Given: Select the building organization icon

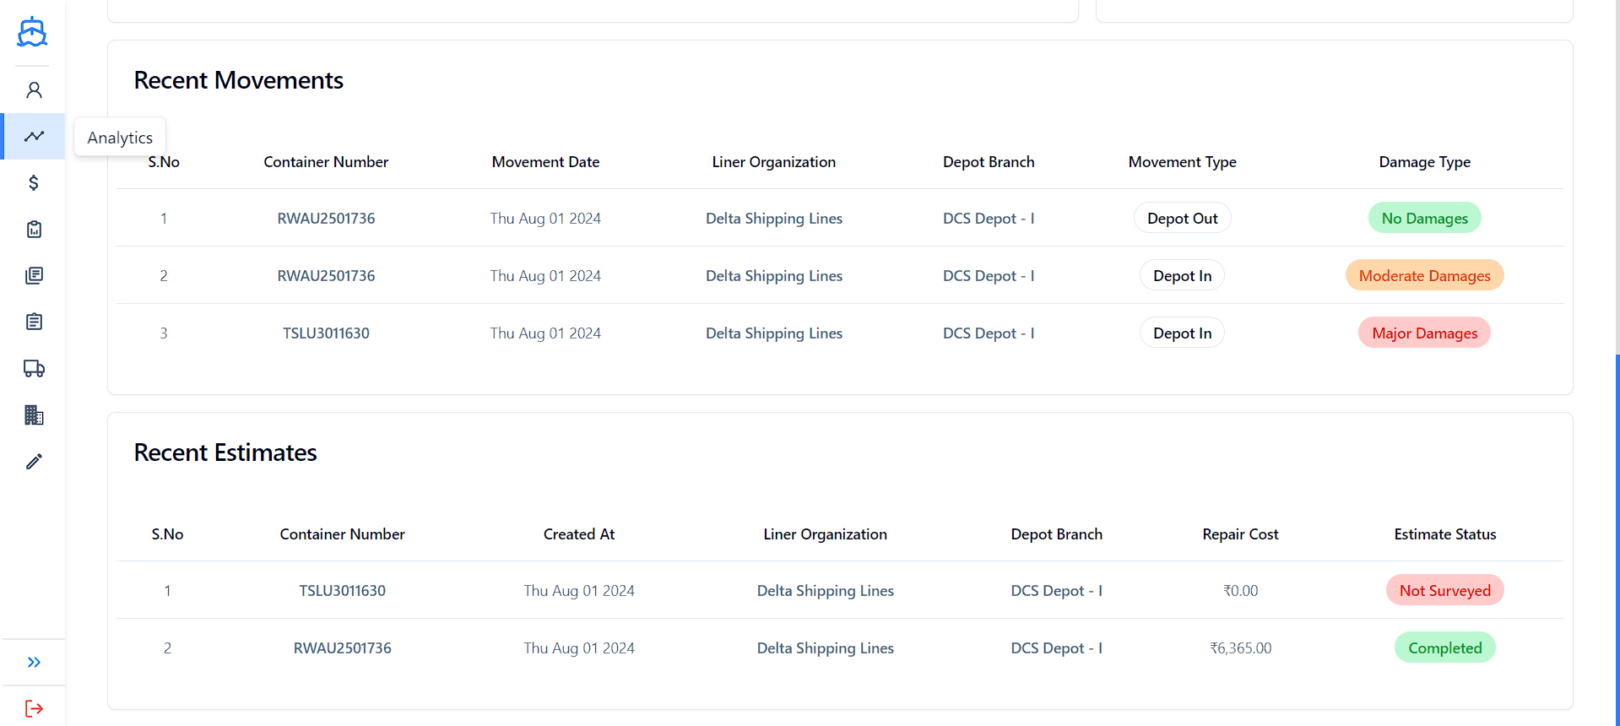Looking at the screenshot, I should (x=34, y=414).
